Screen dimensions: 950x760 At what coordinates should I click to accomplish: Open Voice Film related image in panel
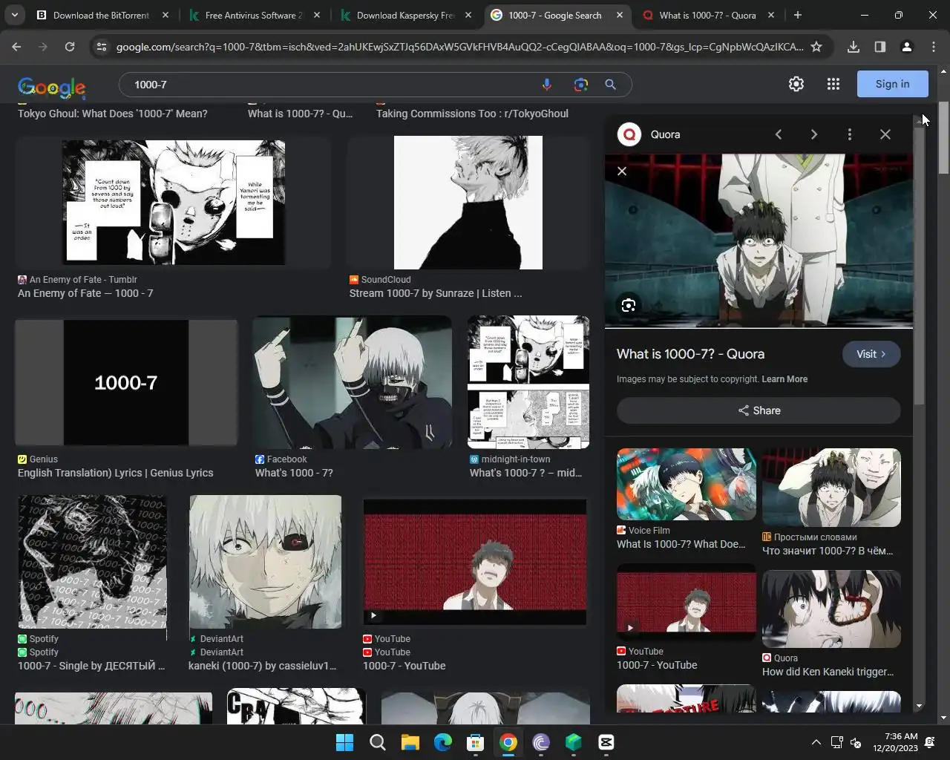[687, 484]
